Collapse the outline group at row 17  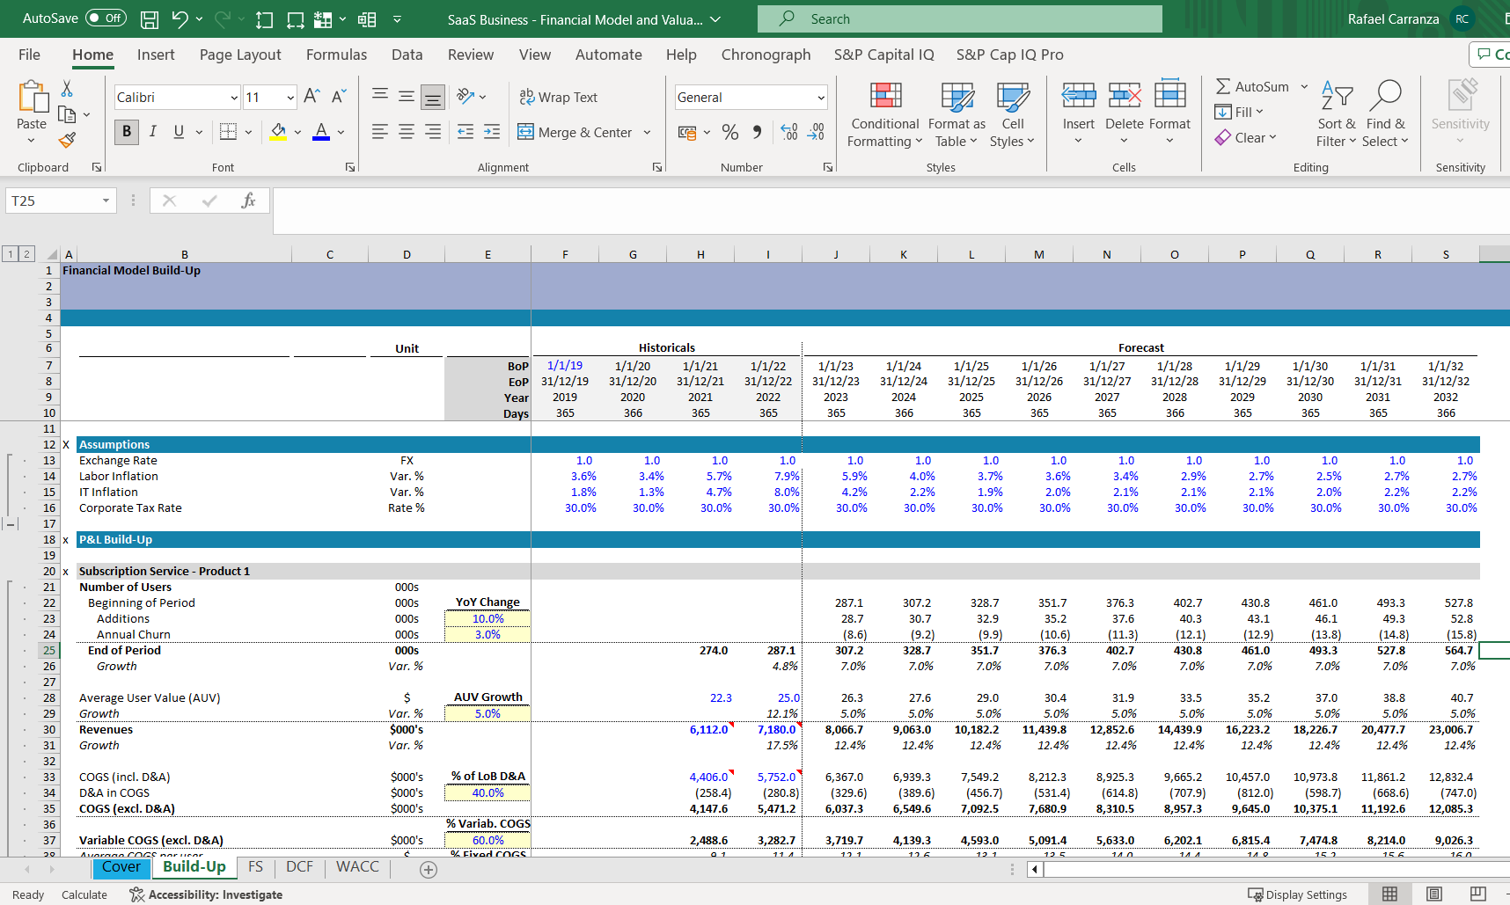pos(11,524)
